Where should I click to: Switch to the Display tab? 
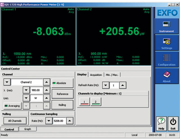click(82, 75)
